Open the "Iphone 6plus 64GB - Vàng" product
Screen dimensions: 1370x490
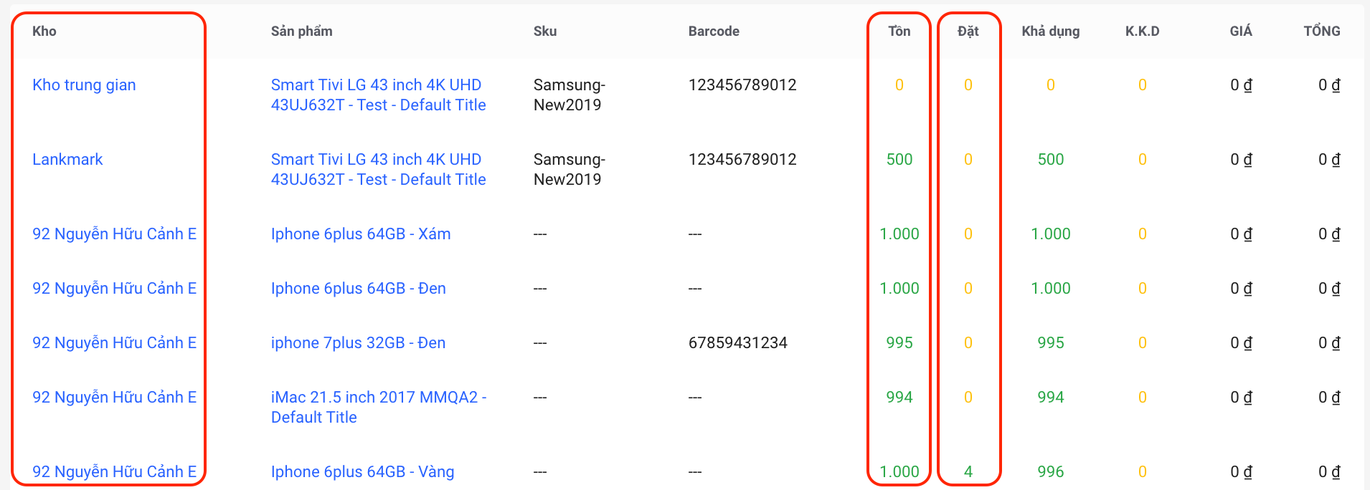[x=362, y=471]
